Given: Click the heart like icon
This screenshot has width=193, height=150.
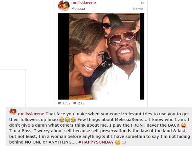Looking at the screenshot, I should (x=59, y=103).
